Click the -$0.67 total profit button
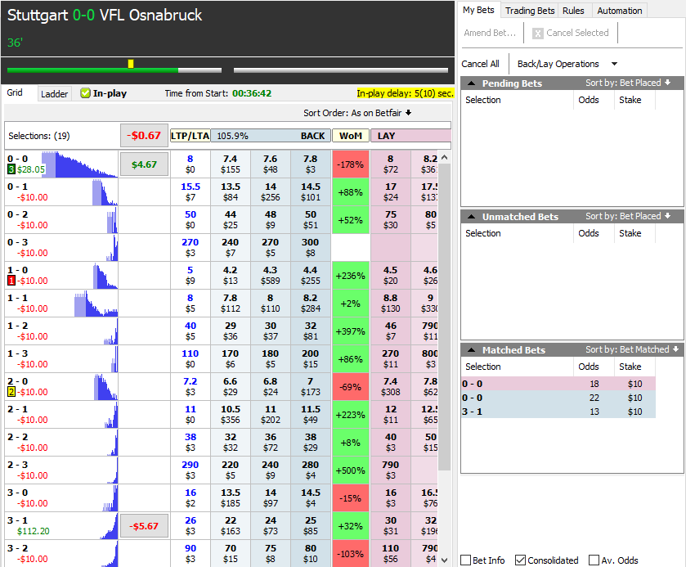The image size is (686, 567). (144, 136)
